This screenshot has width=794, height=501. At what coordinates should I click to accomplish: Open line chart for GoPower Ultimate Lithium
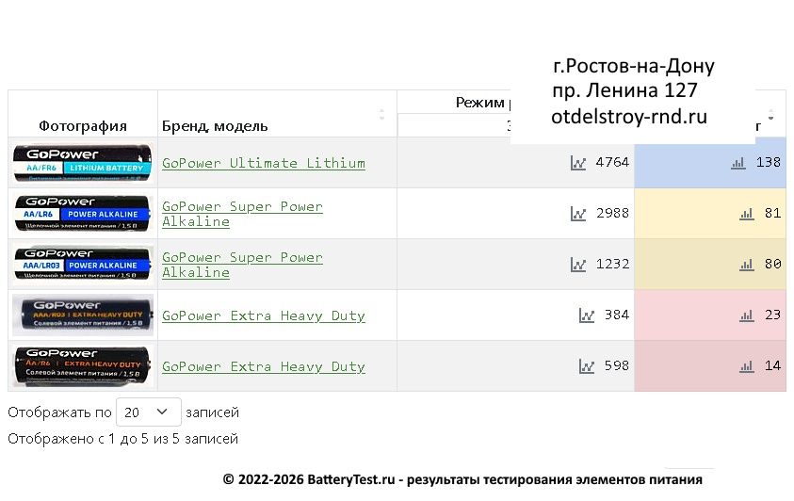tap(578, 163)
